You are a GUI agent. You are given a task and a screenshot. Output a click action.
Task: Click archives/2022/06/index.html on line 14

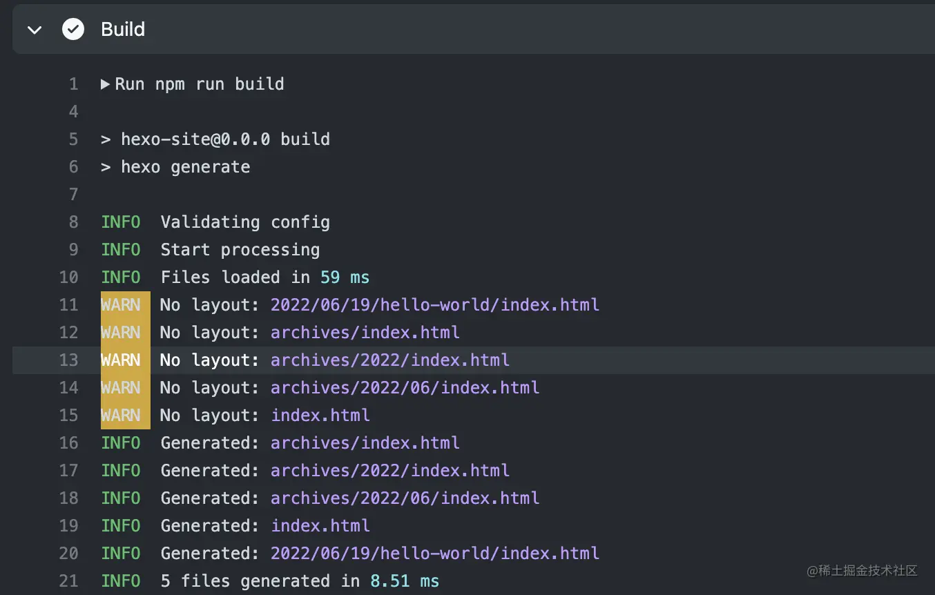point(405,388)
